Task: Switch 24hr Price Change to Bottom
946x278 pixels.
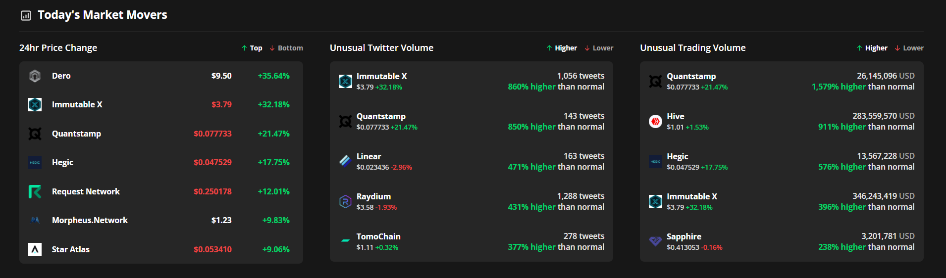Action: [287, 48]
